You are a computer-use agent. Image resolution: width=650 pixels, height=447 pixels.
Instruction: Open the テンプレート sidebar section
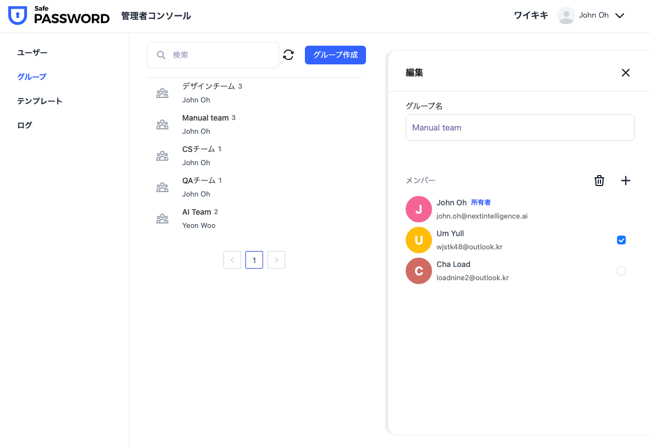pos(40,101)
